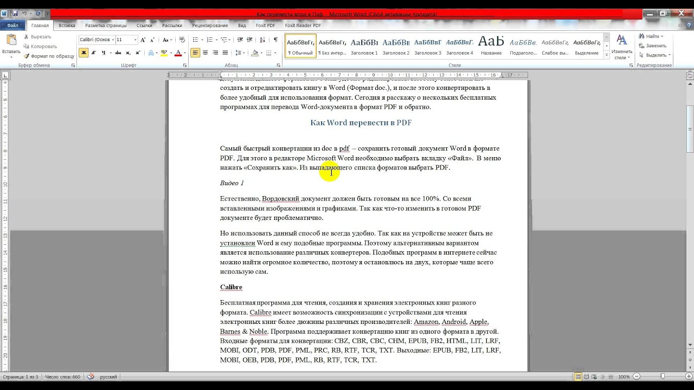Click Найти to search document
The image size is (694, 390).
pos(652,36)
